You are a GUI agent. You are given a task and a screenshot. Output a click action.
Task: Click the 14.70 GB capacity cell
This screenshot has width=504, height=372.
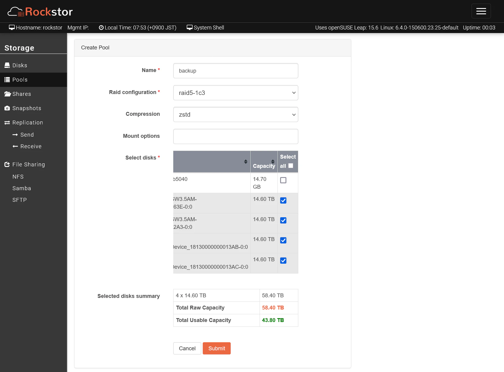(x=264, y=183)
